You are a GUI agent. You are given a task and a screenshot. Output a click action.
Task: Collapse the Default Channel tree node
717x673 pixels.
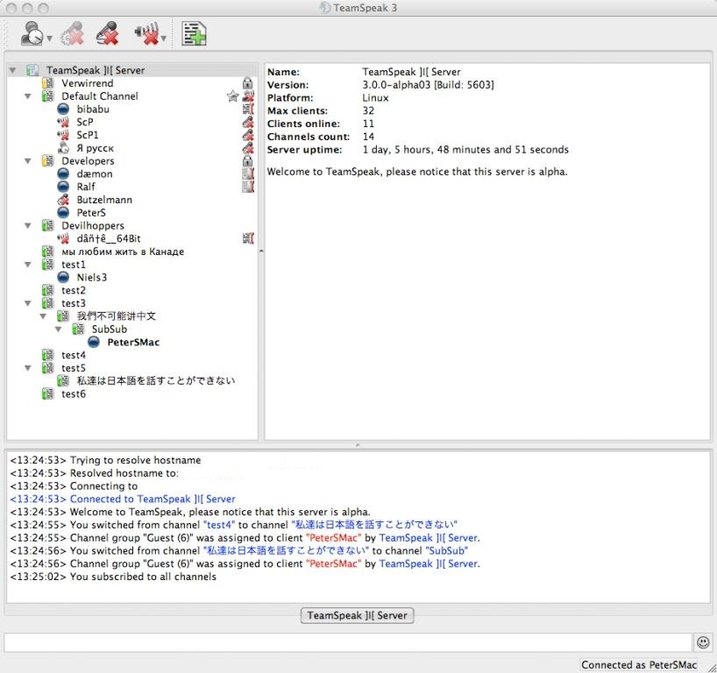point(28,96)
